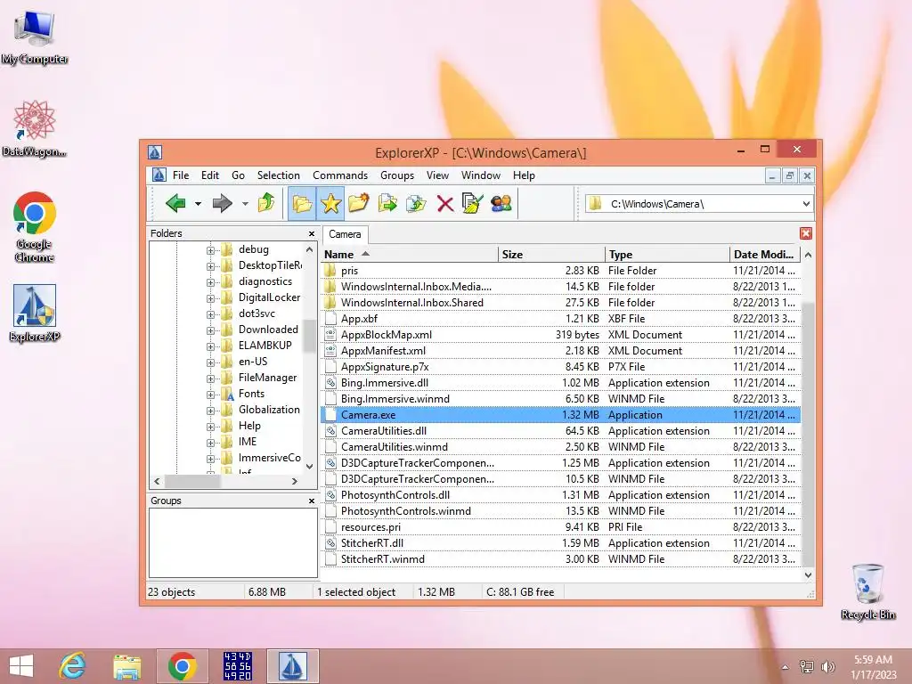The height and width of the screenshot is (684, 912).
Task: Open the Window menu
Action: (480, 175)
